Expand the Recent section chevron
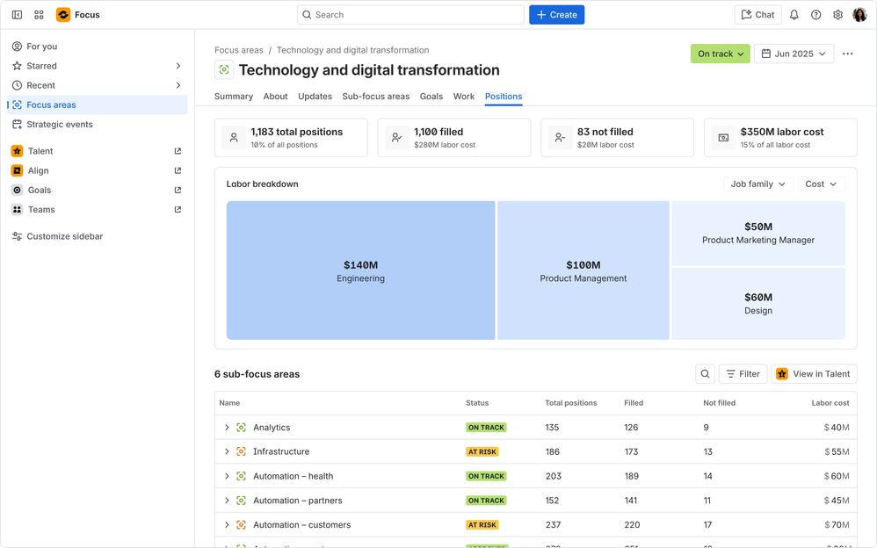The width and height of the screenshot is (877, 548). (x=178, y=85)
